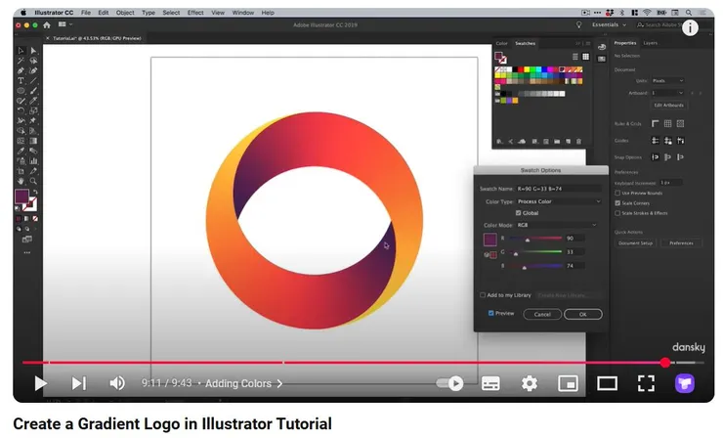Open YouTube player settings gear
Screen dimensions: 723x438
point(530,383)
